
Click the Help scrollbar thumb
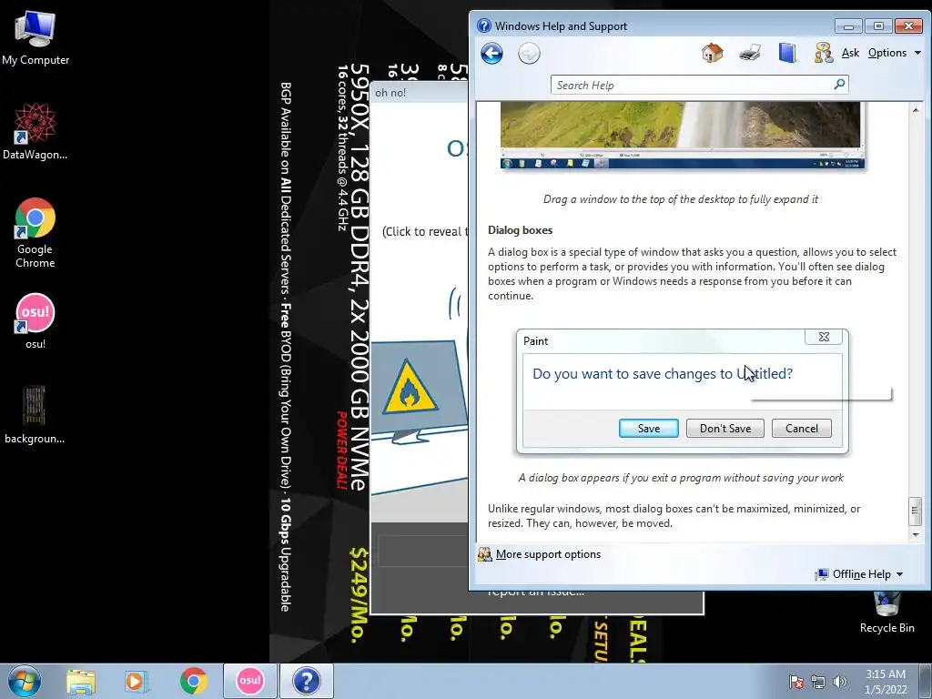[x=916, y=511]
